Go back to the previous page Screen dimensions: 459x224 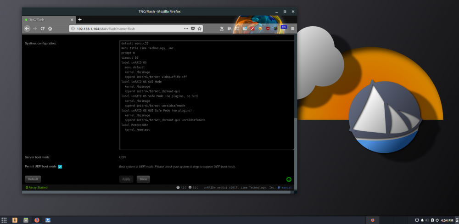tap(27, 29)
